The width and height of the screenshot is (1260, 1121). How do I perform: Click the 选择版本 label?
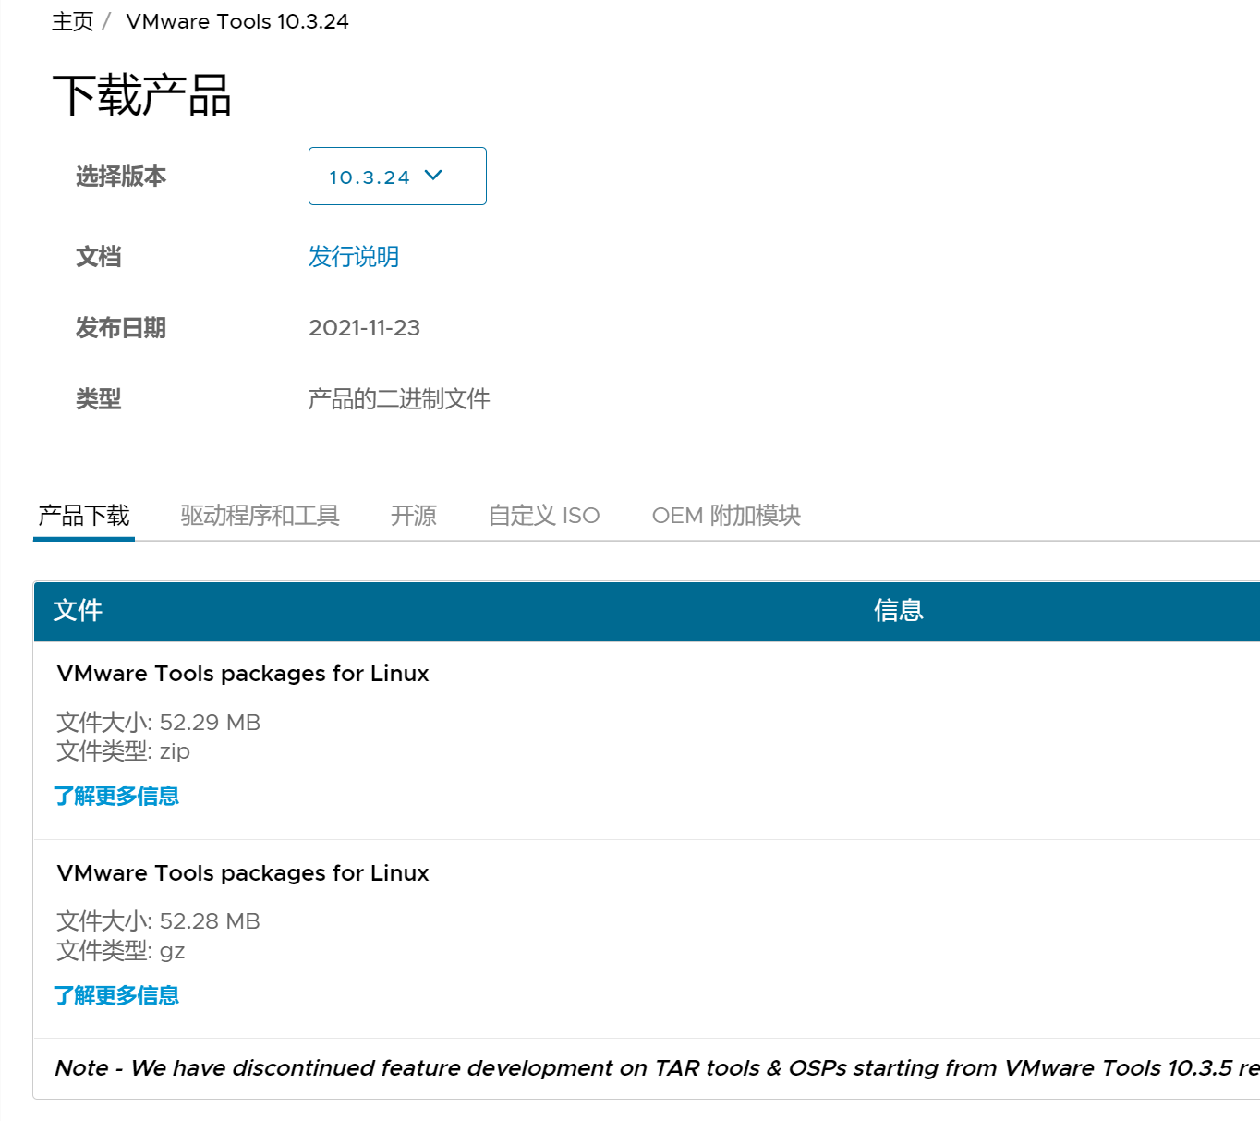coord(121,176)
